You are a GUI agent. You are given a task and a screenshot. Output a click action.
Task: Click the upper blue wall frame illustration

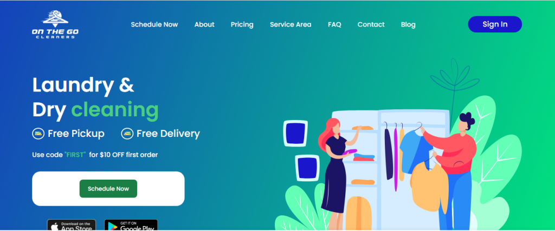(295, 133)
